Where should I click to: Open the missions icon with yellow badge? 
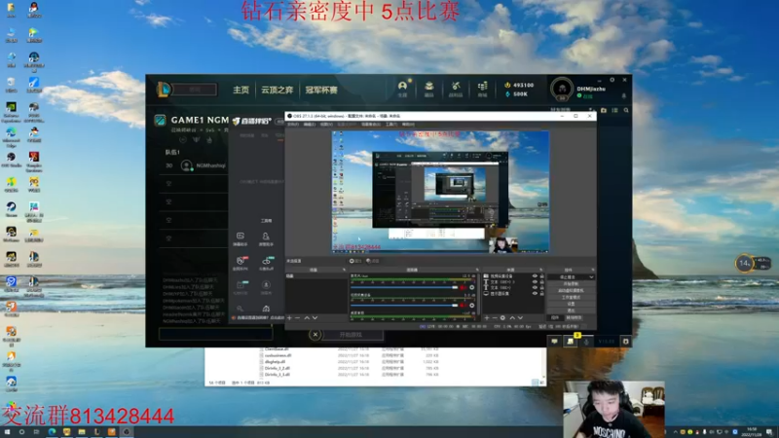pos(571,341)
